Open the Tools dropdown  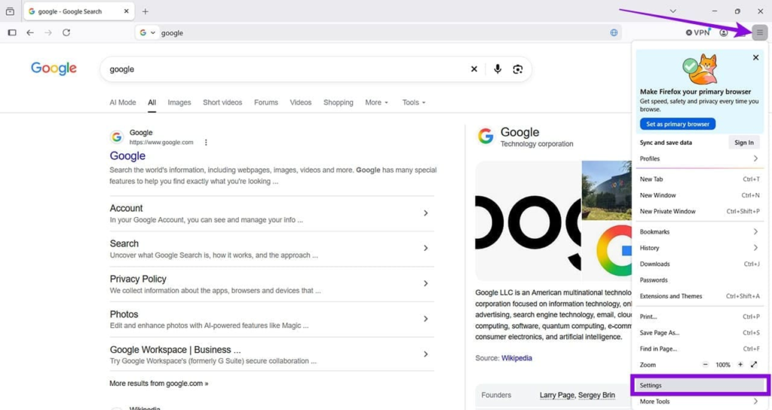[414, 102]
